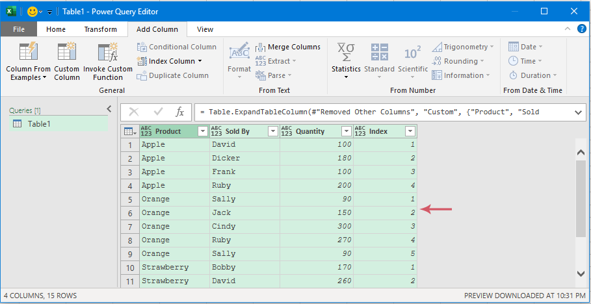Open the File menu
The width and height of the screenshot is (591, 304).
tap(19, 29)
